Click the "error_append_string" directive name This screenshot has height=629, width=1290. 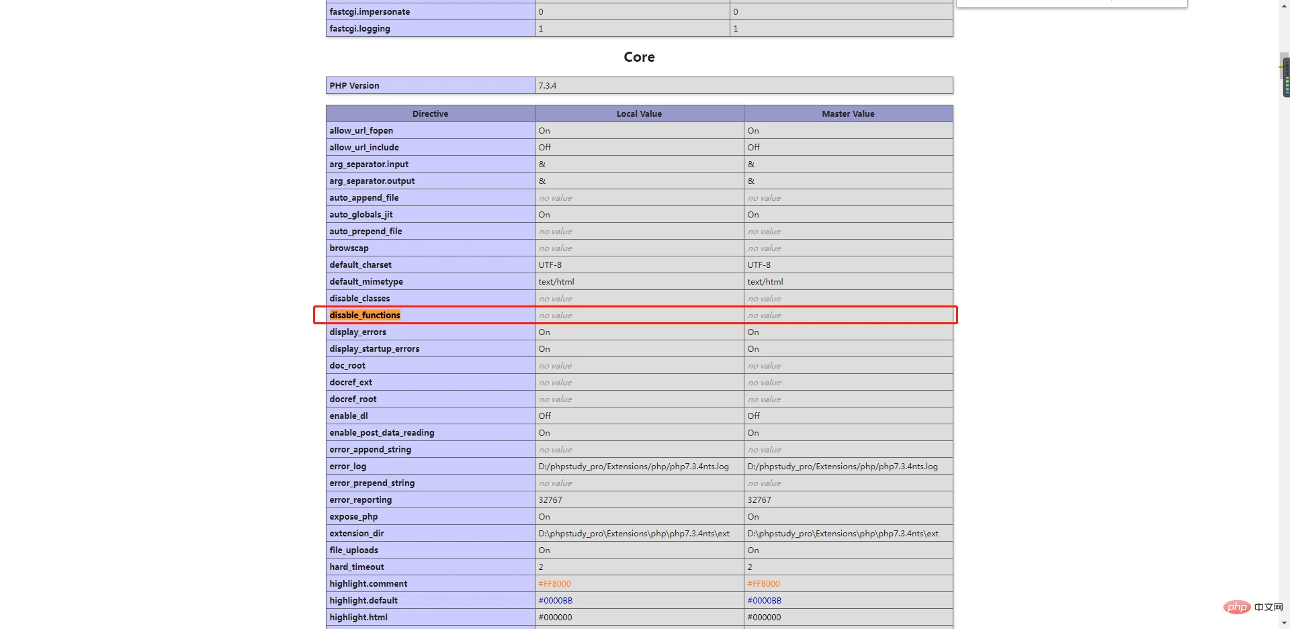tap(370, 450)
